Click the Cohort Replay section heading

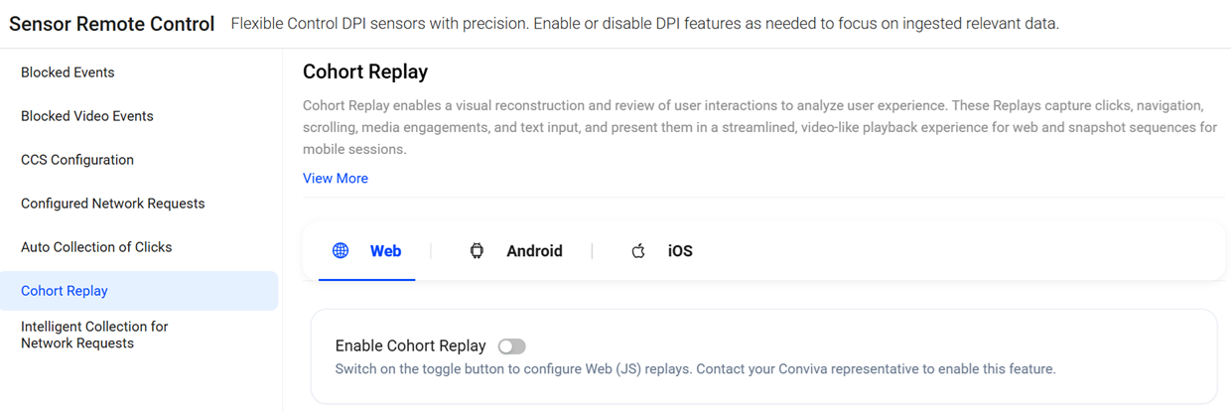click(365, 72)
